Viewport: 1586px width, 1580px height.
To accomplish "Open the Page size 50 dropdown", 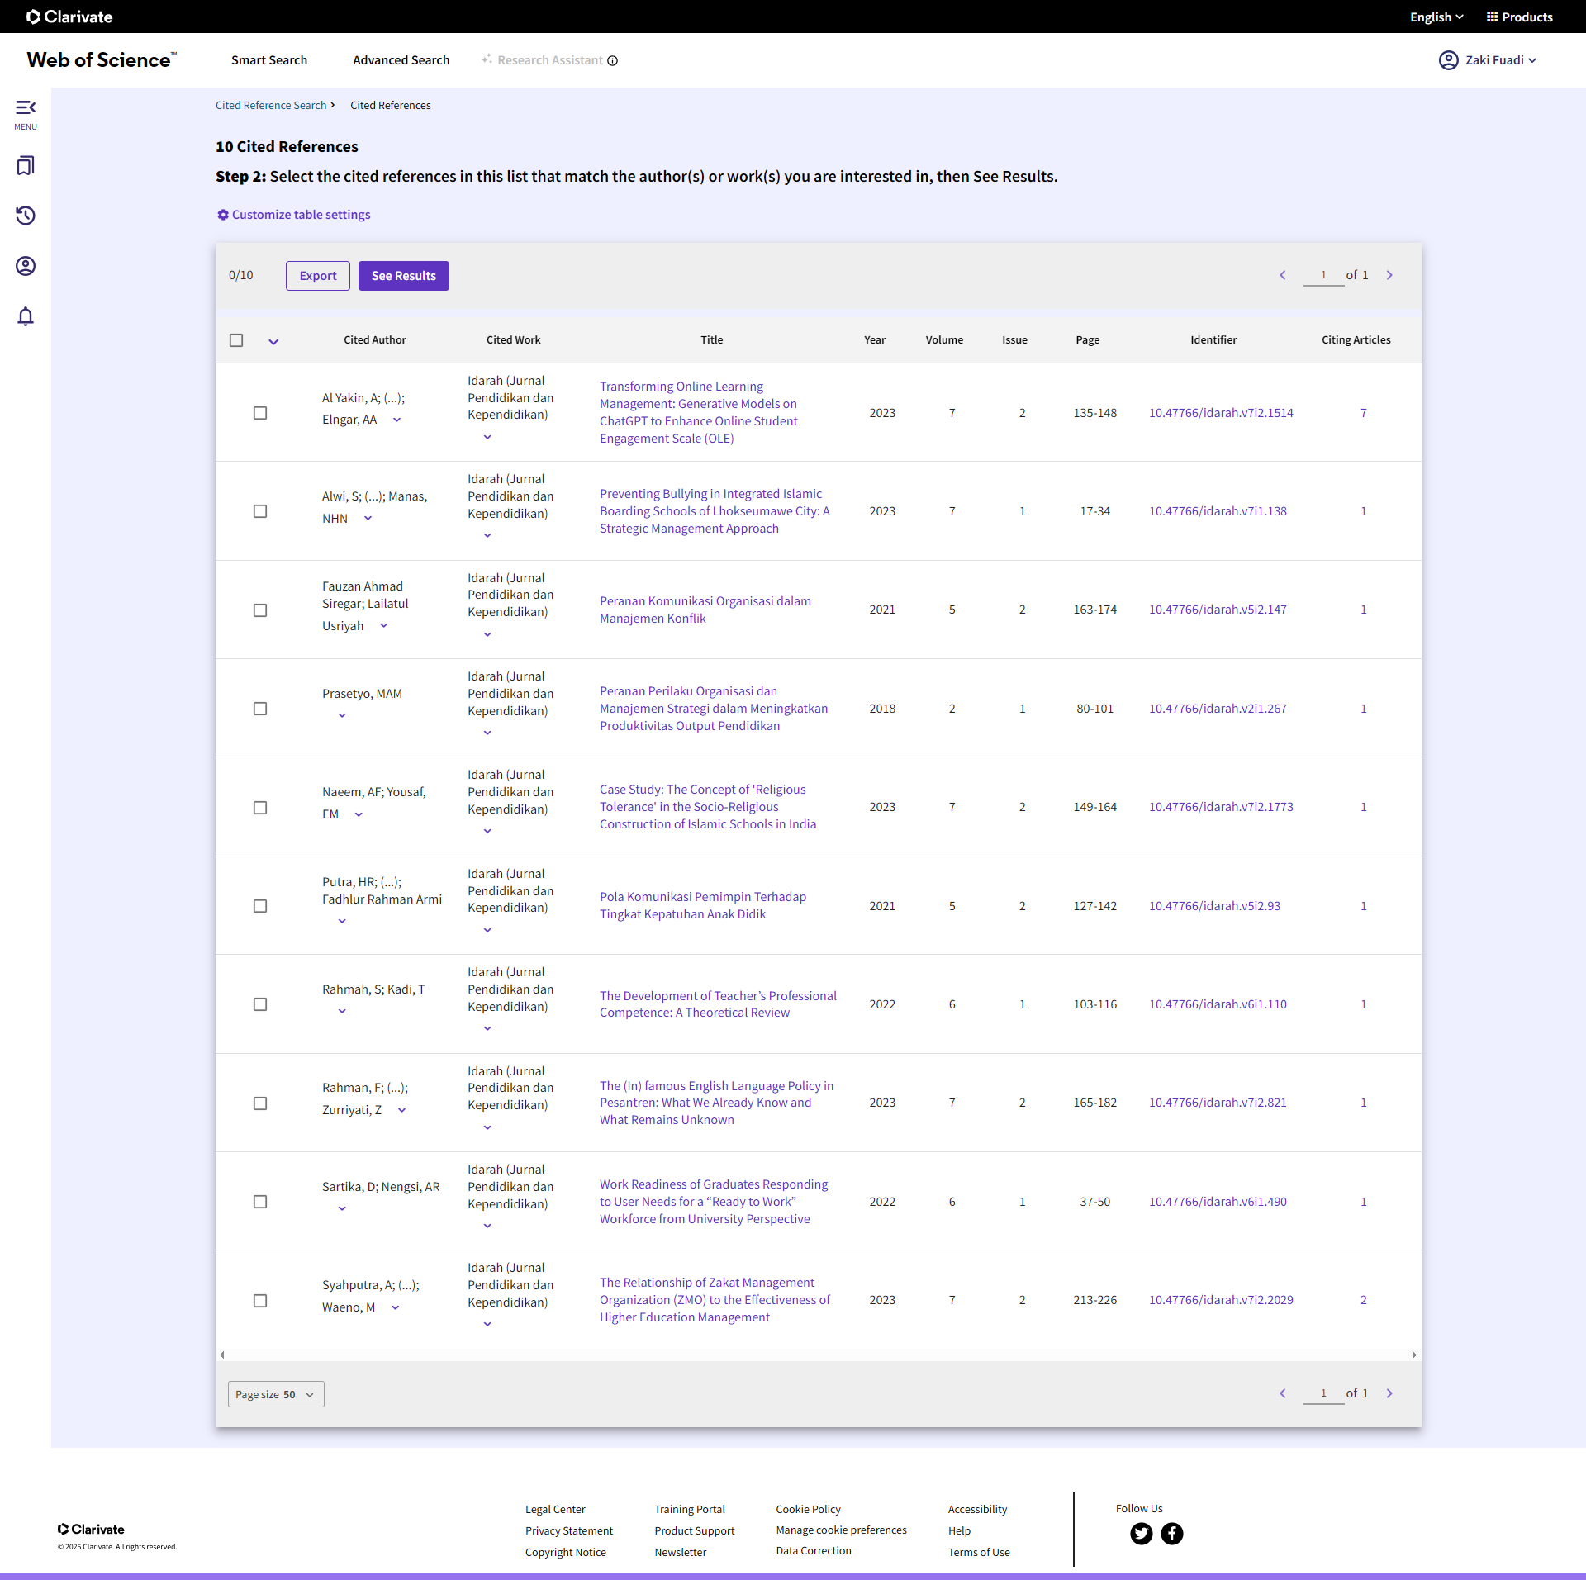I will coord(276,1394).
